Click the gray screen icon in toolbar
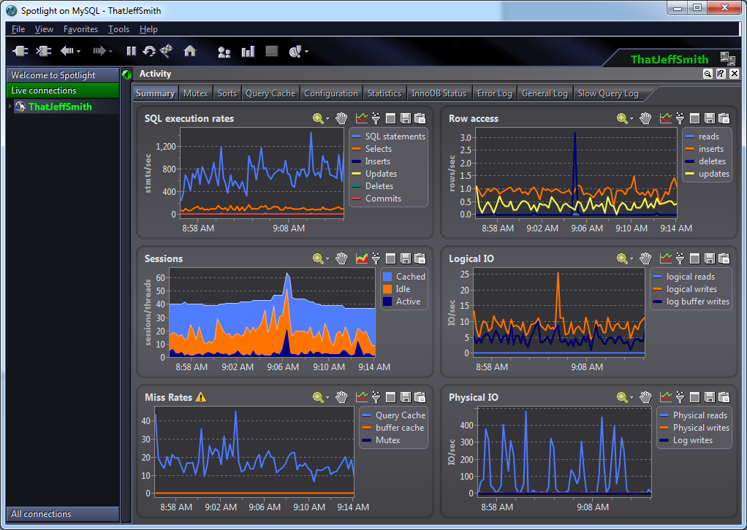 [x=272, y=51]
